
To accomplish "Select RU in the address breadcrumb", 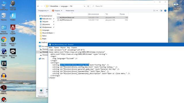I will pos(71,6).
